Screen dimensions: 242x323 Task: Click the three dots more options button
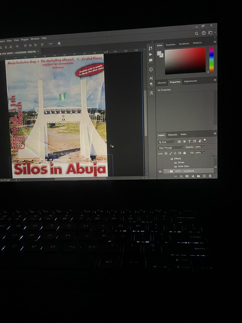(51, 44)
